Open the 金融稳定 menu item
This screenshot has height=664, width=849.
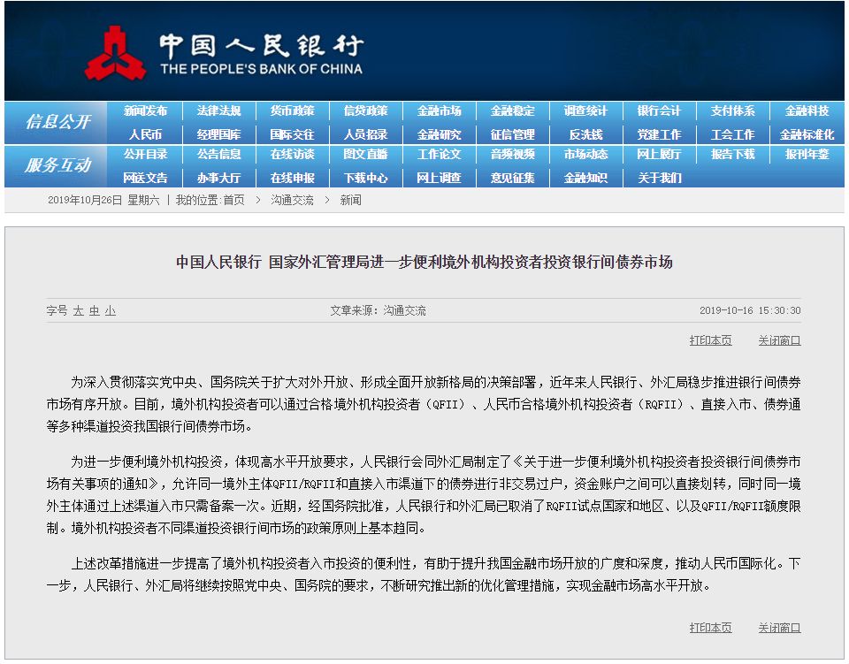(x=512, y=111)
